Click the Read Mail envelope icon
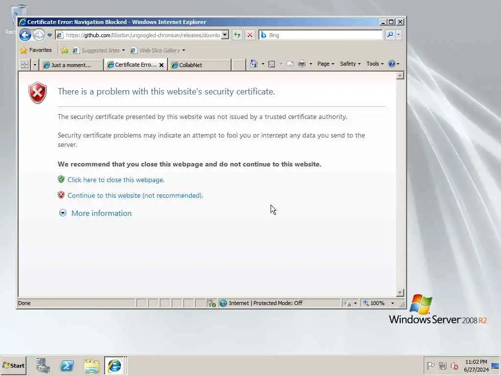 [290, 64]
